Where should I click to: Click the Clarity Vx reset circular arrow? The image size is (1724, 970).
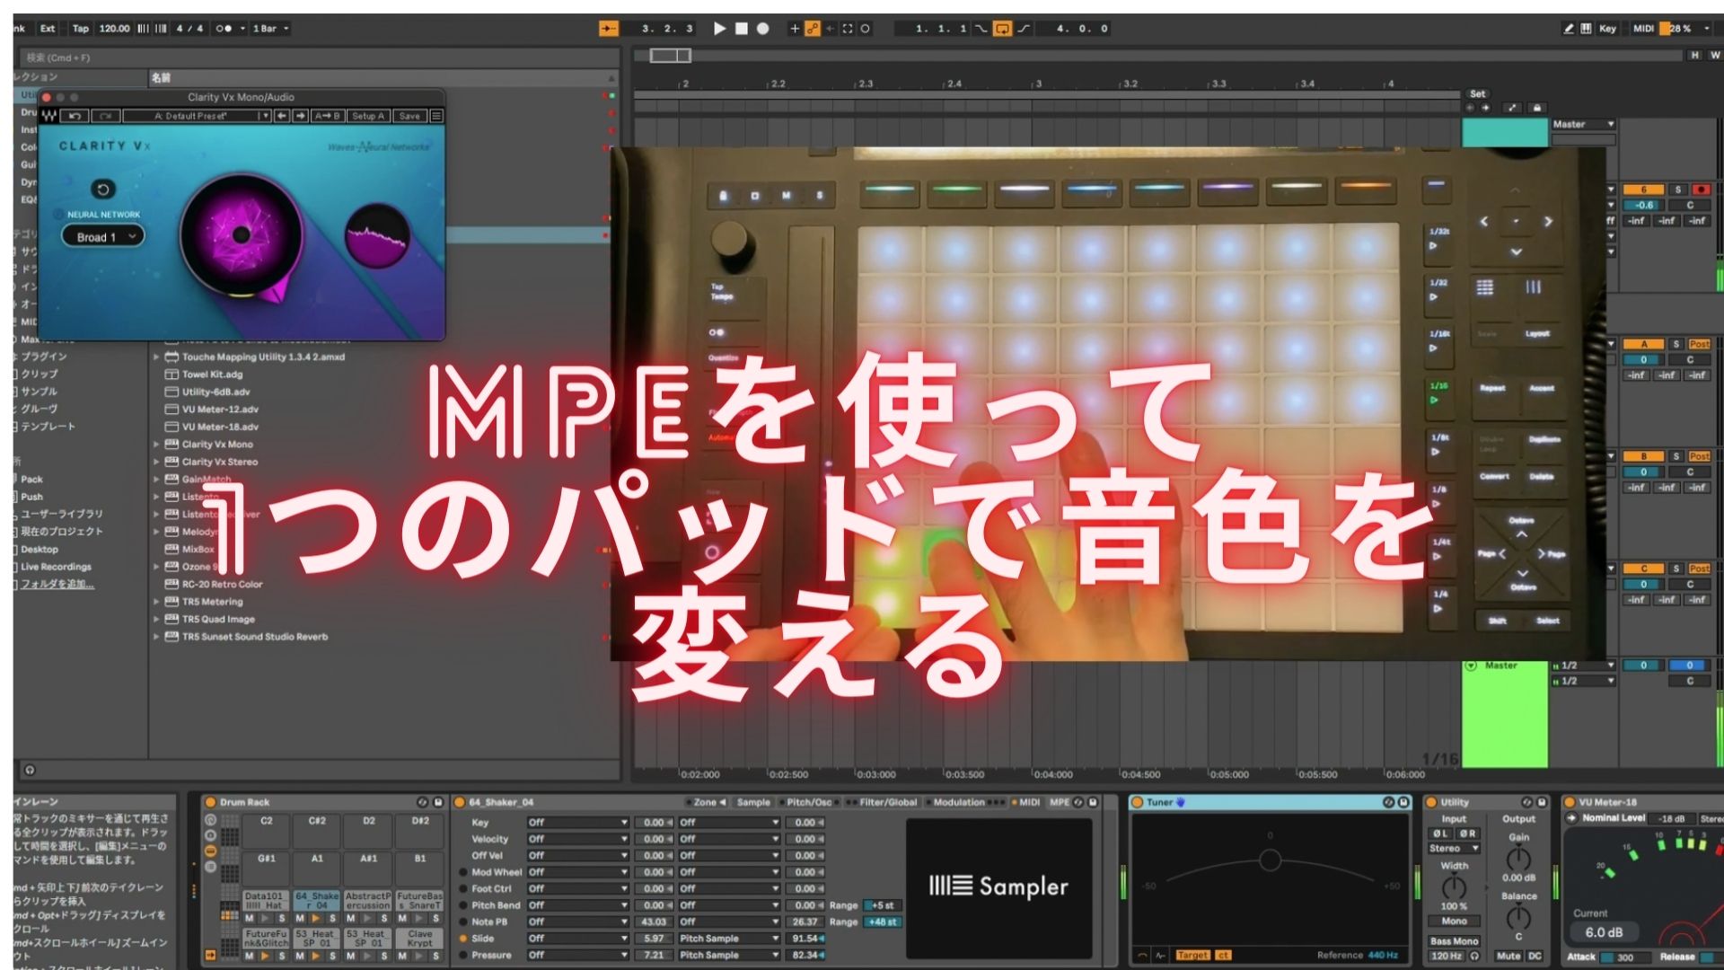103,190
